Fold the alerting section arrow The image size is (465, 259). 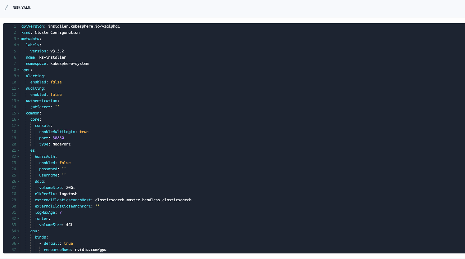pyautogui.click(x=18, y=76)
